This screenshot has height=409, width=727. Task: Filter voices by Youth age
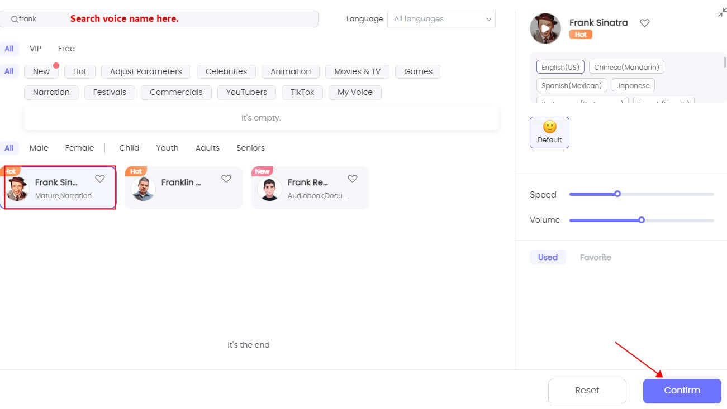167,148
